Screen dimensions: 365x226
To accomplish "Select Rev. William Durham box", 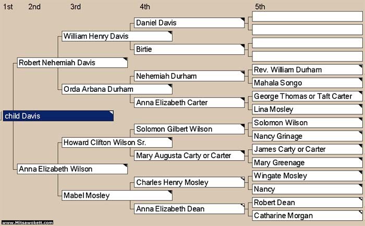I will 307,69.
